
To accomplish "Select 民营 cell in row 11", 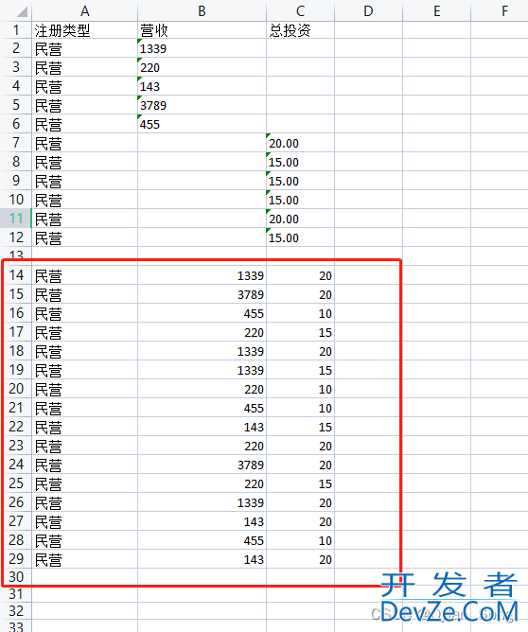I will point(84,219).
